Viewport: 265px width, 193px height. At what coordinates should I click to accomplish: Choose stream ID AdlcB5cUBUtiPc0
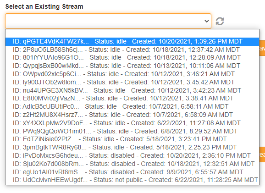tap(132, 107)
